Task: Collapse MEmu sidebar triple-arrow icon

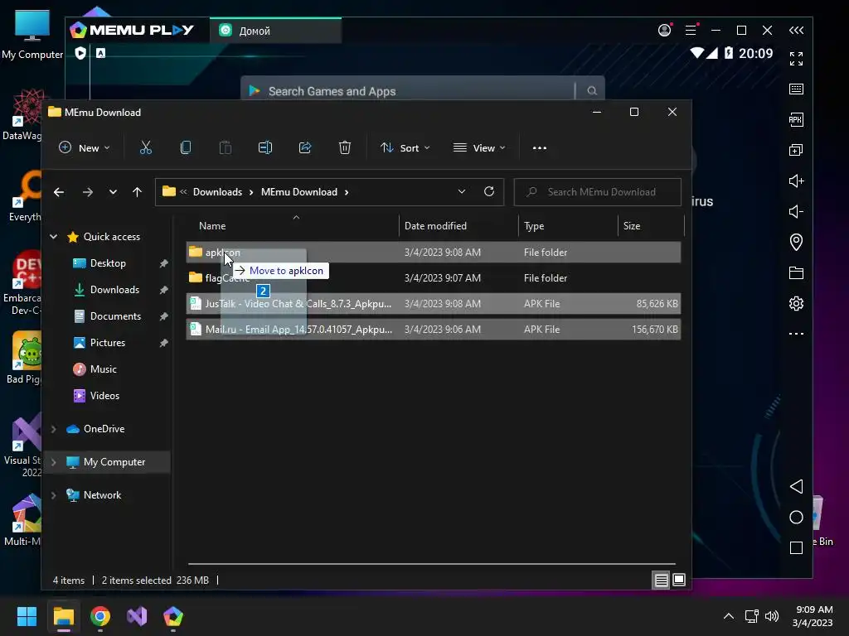Action: (796, 31)
